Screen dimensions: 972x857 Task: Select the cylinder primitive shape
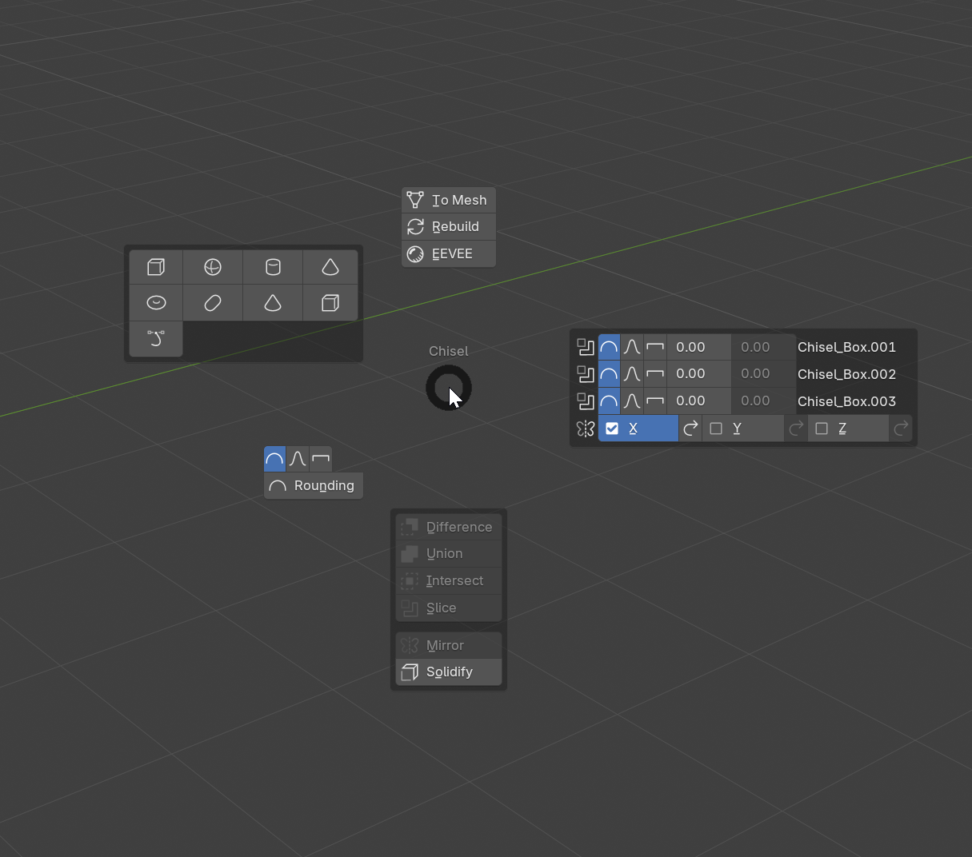tap(273, 267)
